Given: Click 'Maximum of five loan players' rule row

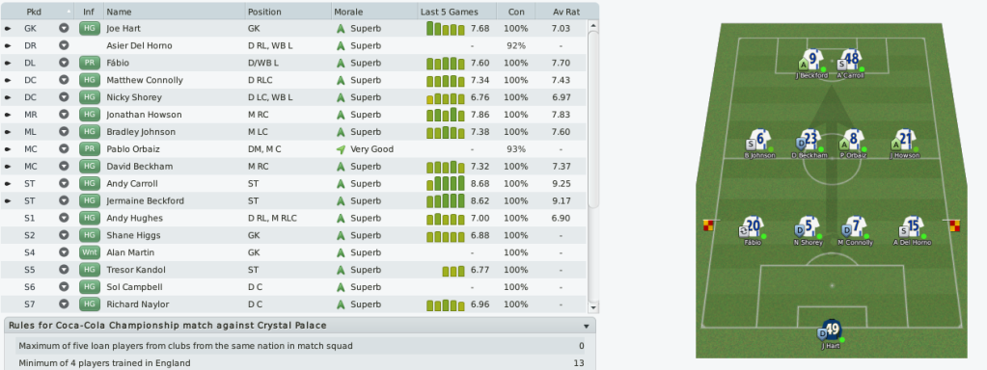Looking at the screenshot, I should coord(301,346).
